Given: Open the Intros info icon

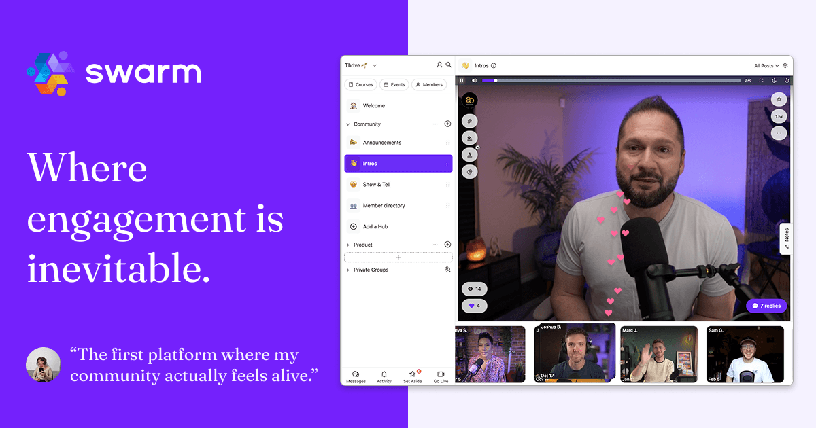Looking at the screenshot, I should click(494, 66).
